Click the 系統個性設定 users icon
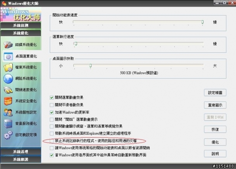 tap(8, 112)
